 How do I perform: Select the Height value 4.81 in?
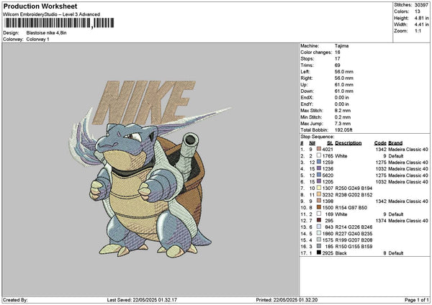[x=421, y=18]
